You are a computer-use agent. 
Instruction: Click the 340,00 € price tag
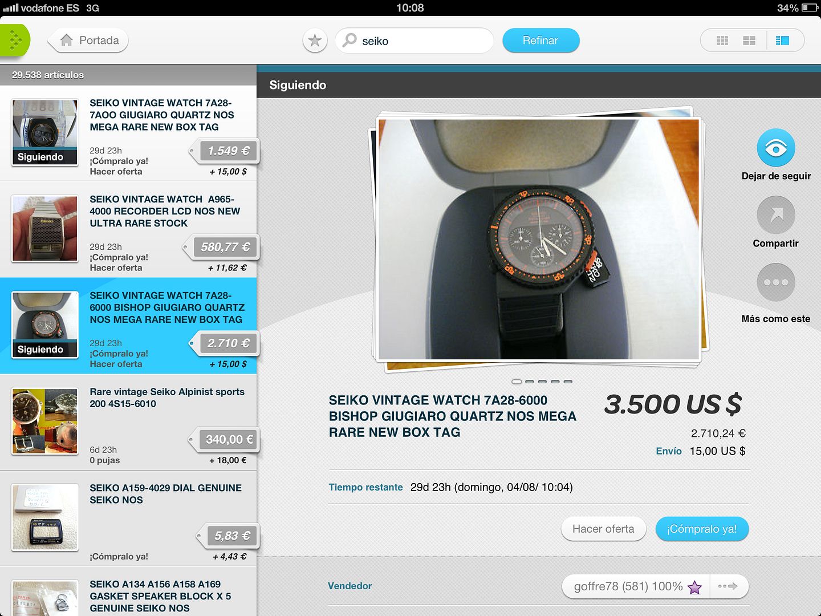(x=225, y=440)
